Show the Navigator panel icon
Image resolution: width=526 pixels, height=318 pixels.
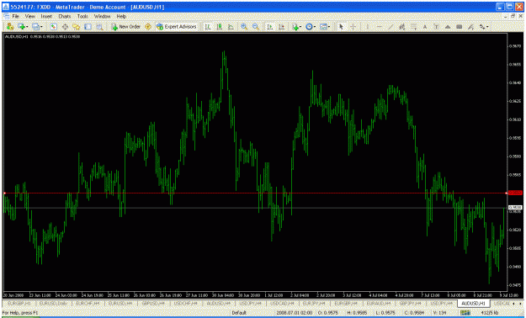pyautogui.click(x=76, y=27)
